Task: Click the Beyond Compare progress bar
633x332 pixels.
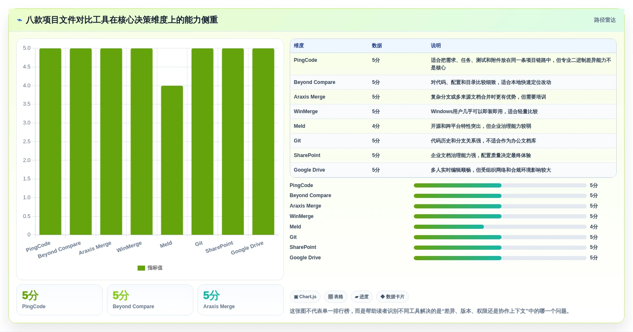Action: [x=500, y=196]
